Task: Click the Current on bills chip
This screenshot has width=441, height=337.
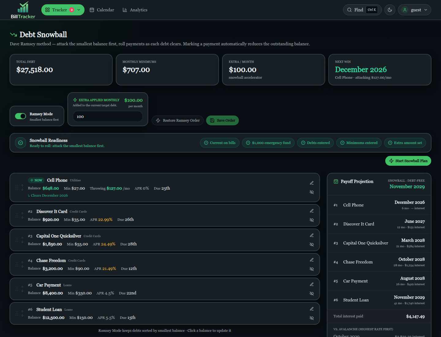Action: 220,143
